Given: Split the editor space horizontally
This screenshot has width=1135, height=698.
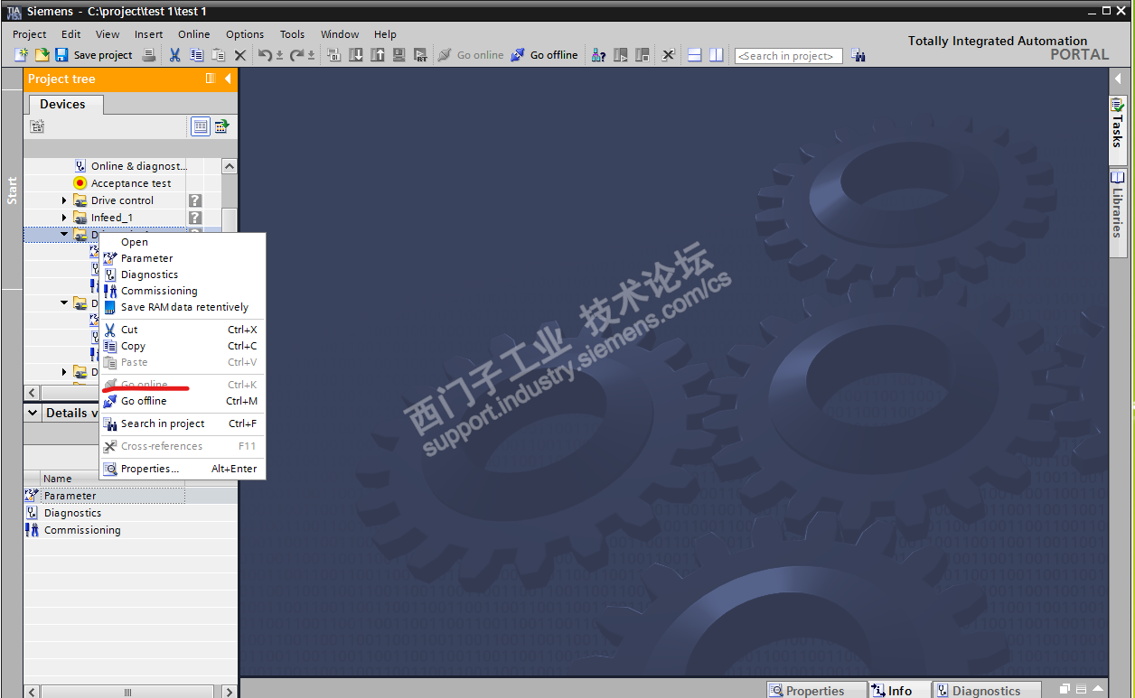Looking at the screenshot, I should tap(695, 55).
